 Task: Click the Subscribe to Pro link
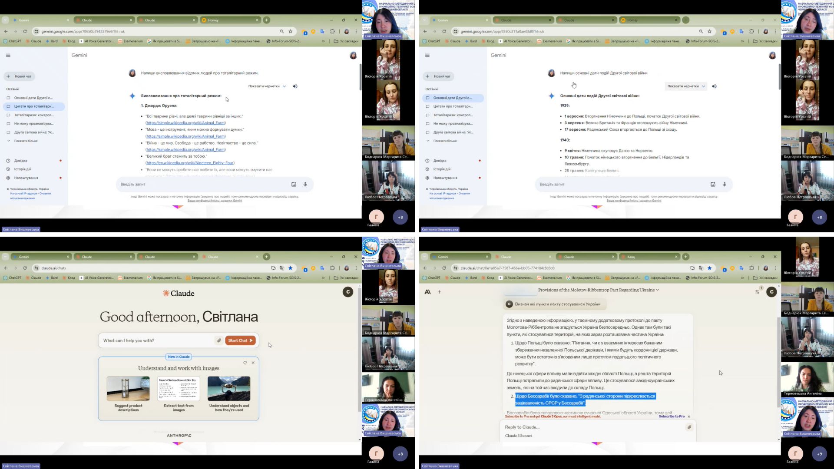pyautogui.click(x=671, y=416)
